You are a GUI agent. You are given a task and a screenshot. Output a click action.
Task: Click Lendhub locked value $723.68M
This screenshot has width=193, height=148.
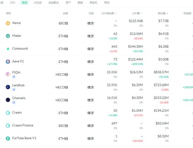(161, 85)
